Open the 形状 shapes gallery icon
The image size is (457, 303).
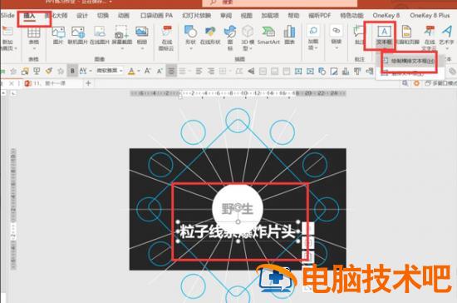[x=190, y=32]
